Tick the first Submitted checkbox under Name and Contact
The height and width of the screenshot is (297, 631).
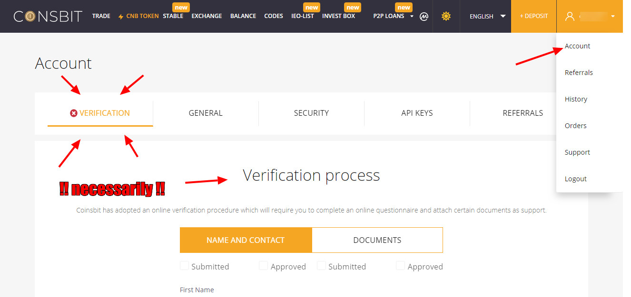pyautogui.click(x=184, y=266)
